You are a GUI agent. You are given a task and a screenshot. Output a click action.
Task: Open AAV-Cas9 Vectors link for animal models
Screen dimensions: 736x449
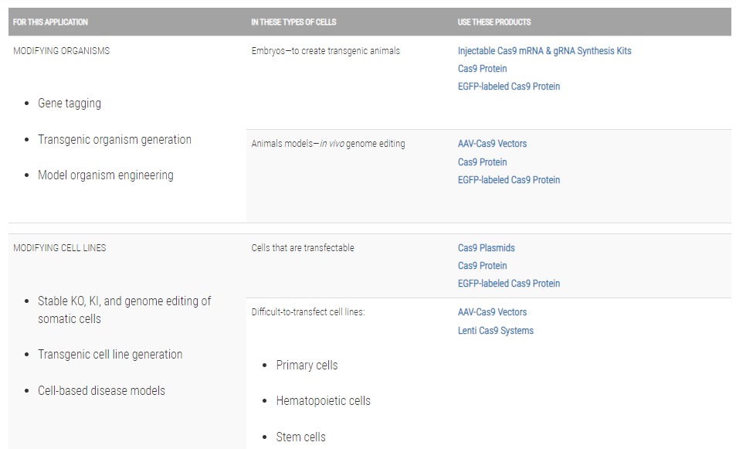point(492,144)
